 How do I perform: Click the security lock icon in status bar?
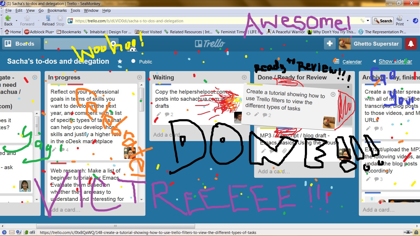coord(416,232)
